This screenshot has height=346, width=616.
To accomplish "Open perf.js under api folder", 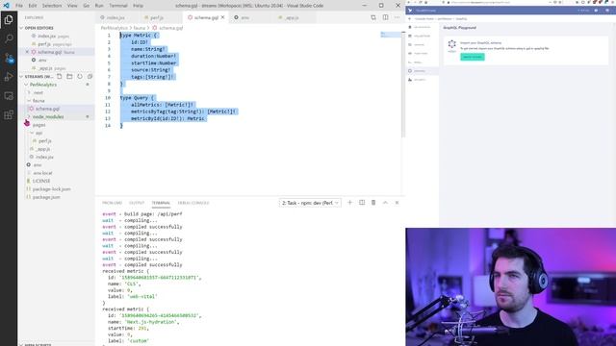I will [x=45, y=141].
